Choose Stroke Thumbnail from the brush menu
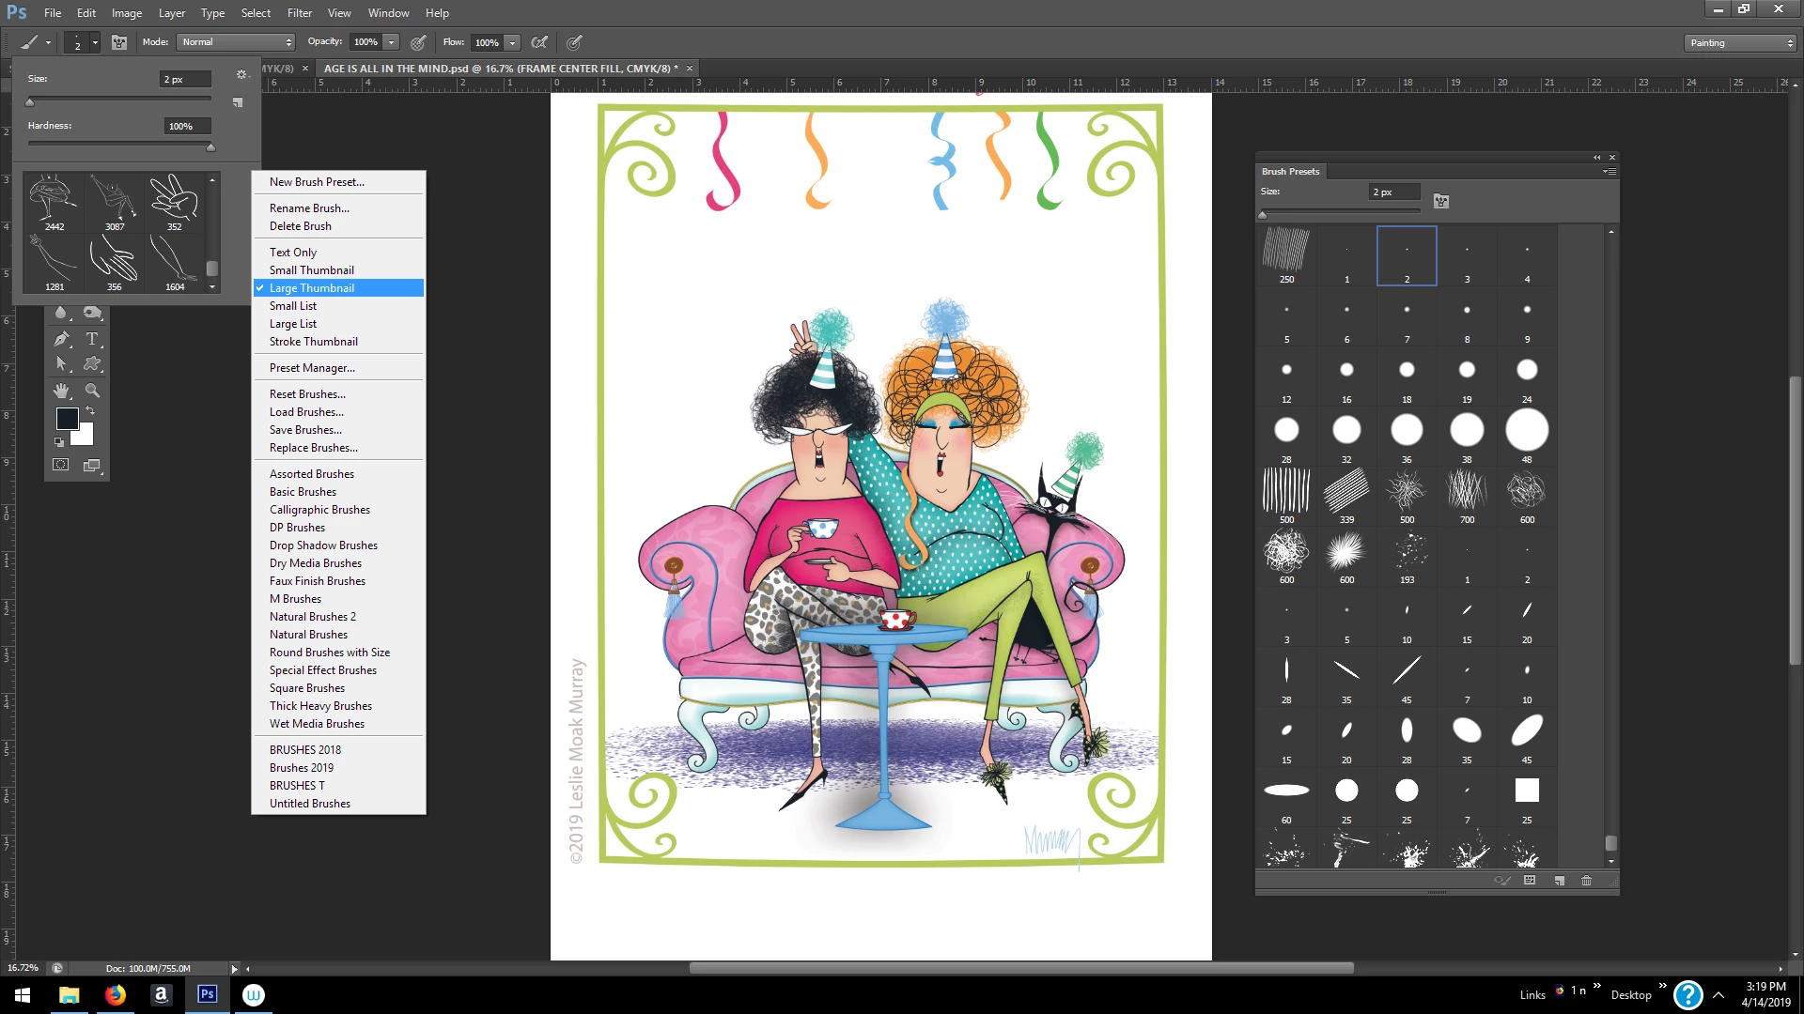1804x1014 pixels. pyautogui.click(x=313, y=342)
